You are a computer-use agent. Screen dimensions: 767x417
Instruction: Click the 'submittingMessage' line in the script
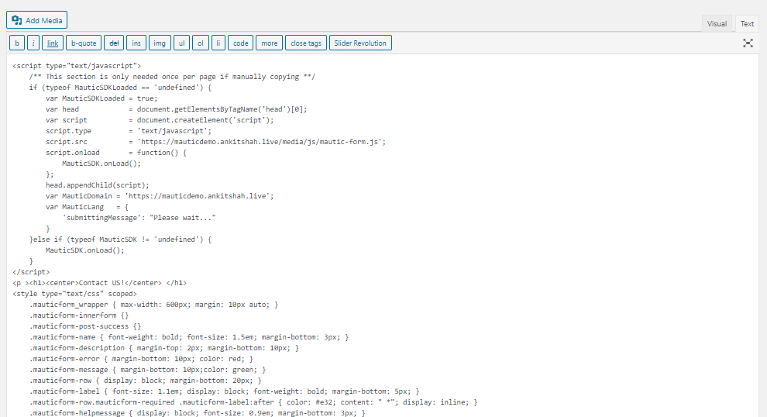point(139,218)
